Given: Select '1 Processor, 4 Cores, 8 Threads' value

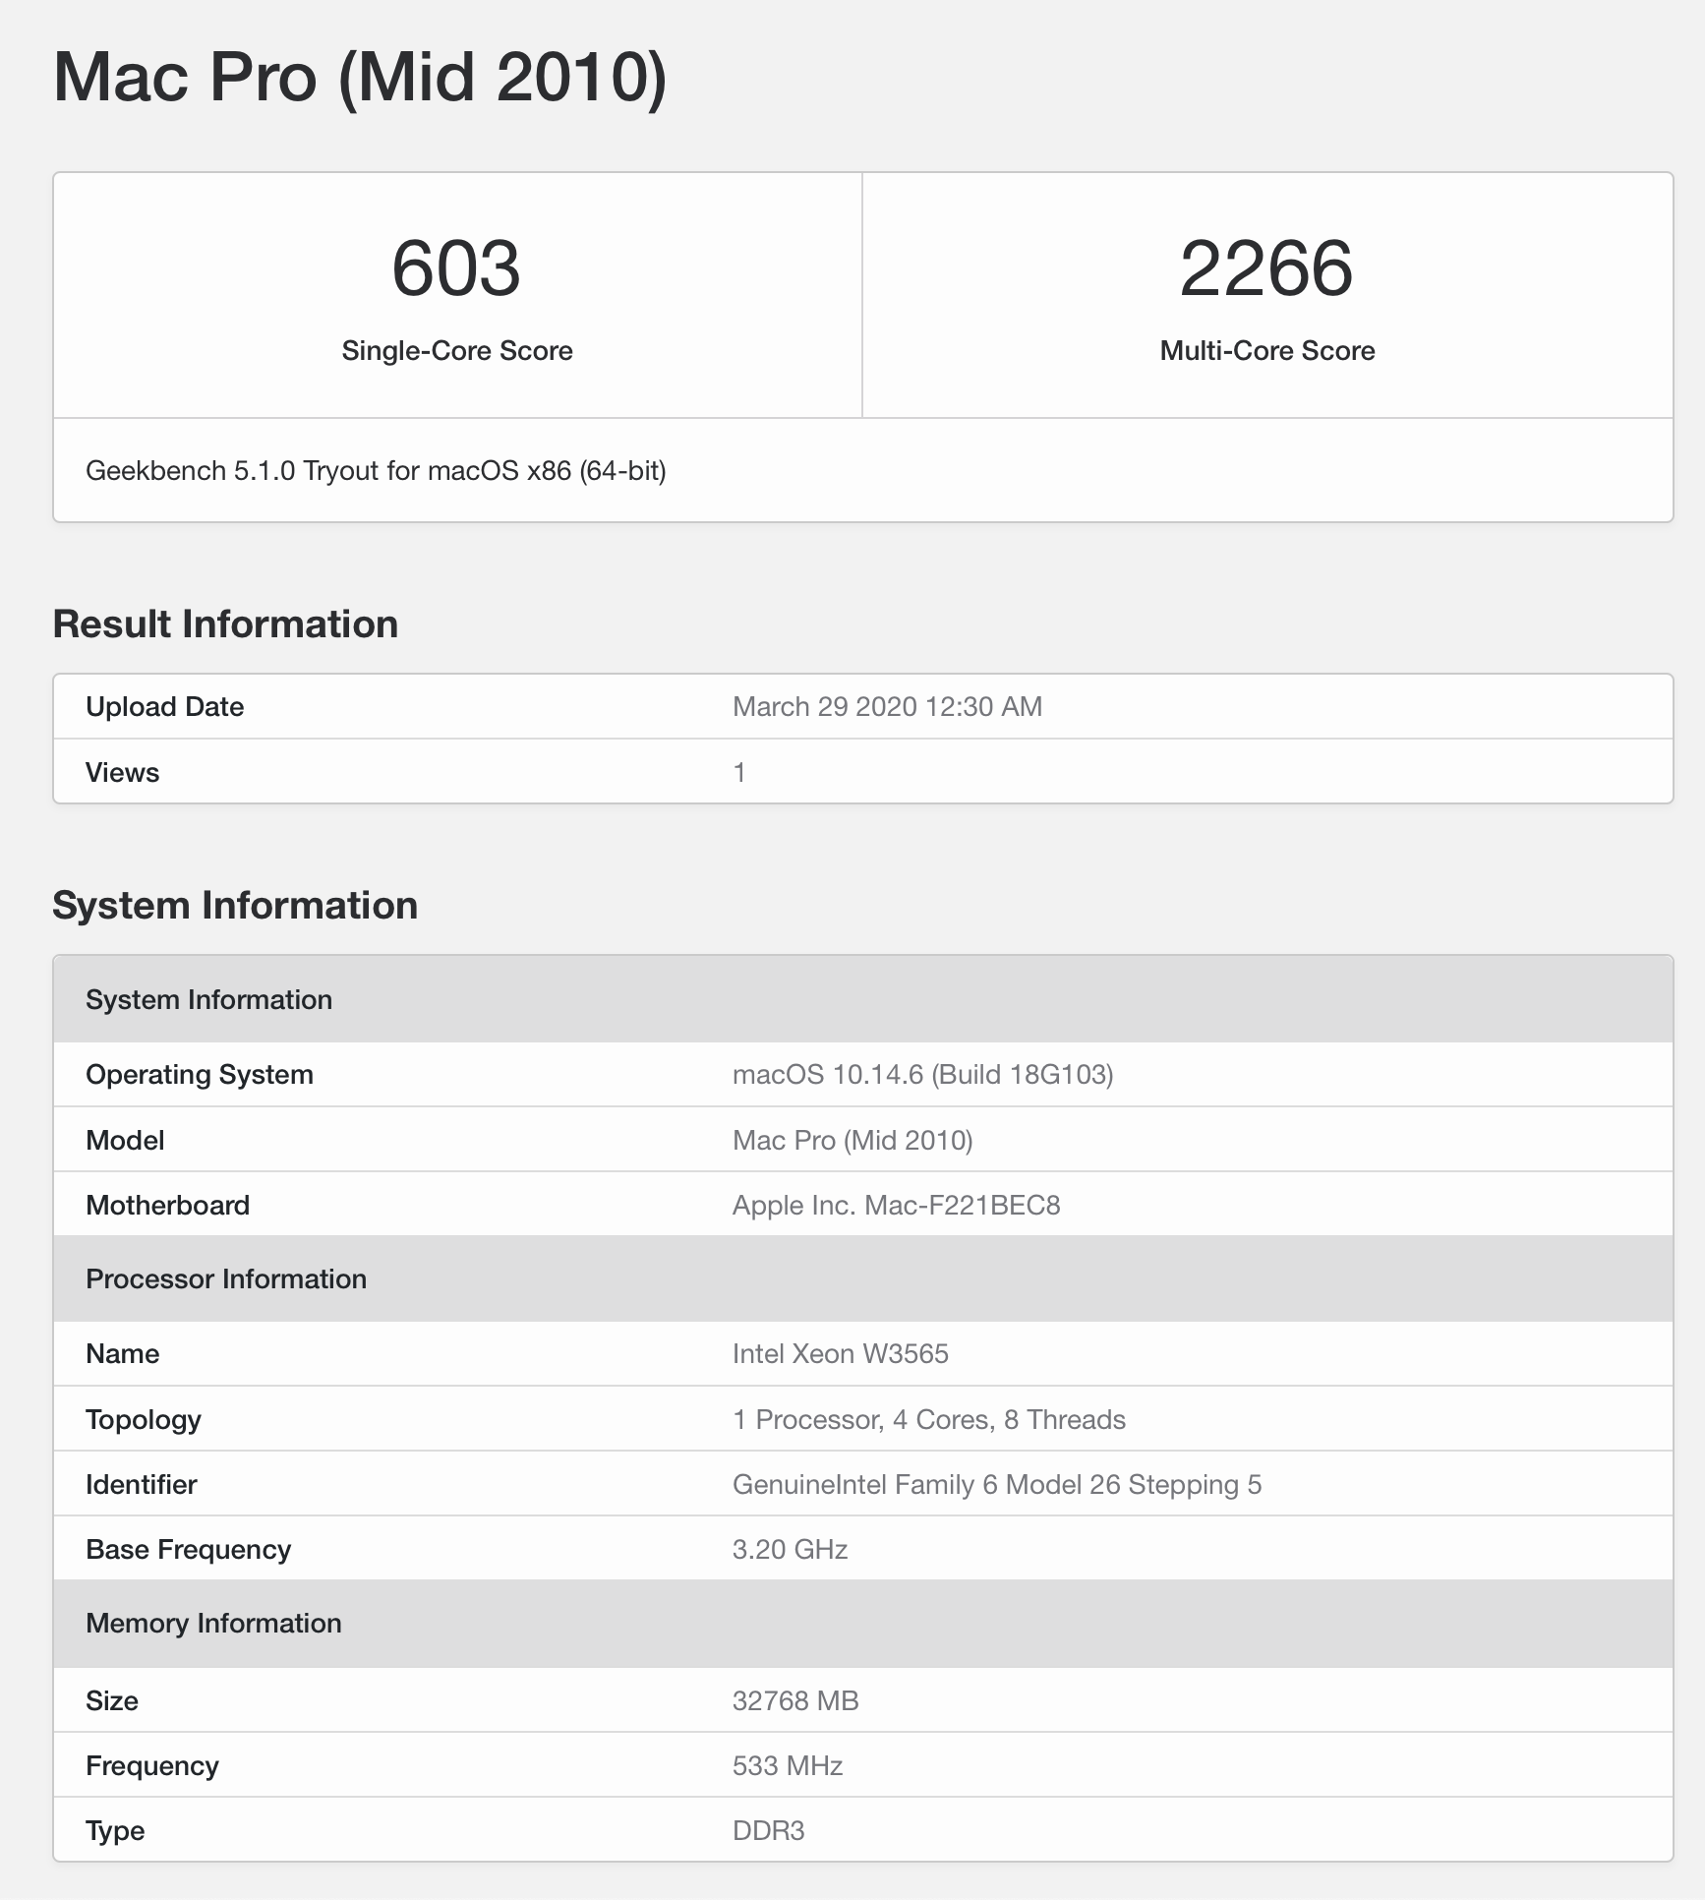Looking at the screenshot, I should point(929,1420).
